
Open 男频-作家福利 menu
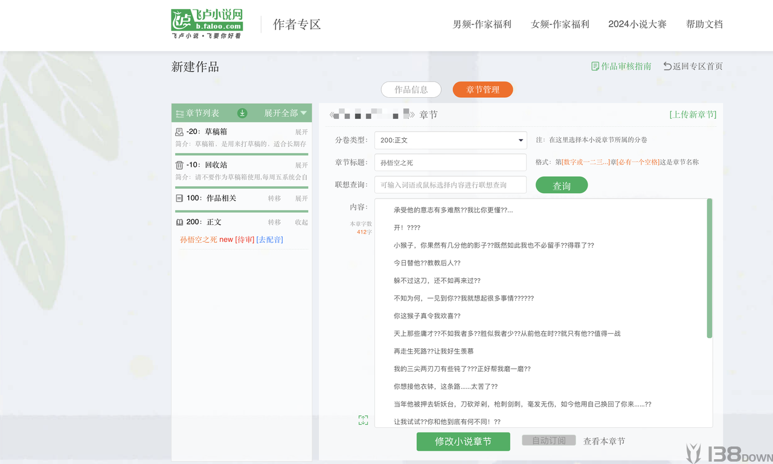482,24
